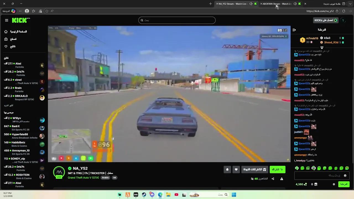This screenshot has height=199, width=354.
Task: Open chat settings gear
Action: [334, 184]
